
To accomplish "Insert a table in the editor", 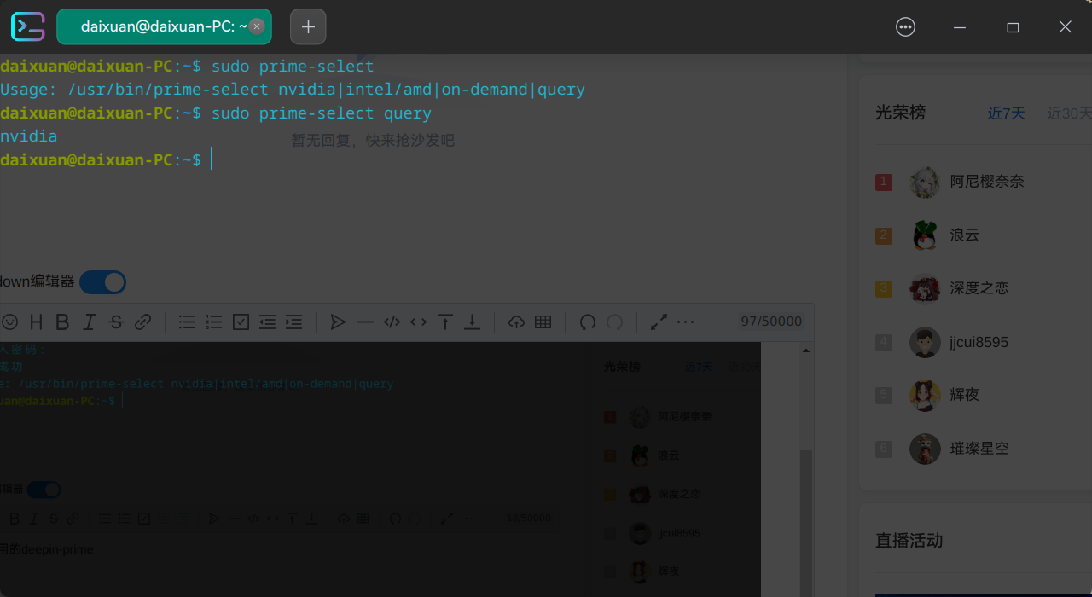I will 543,322.
